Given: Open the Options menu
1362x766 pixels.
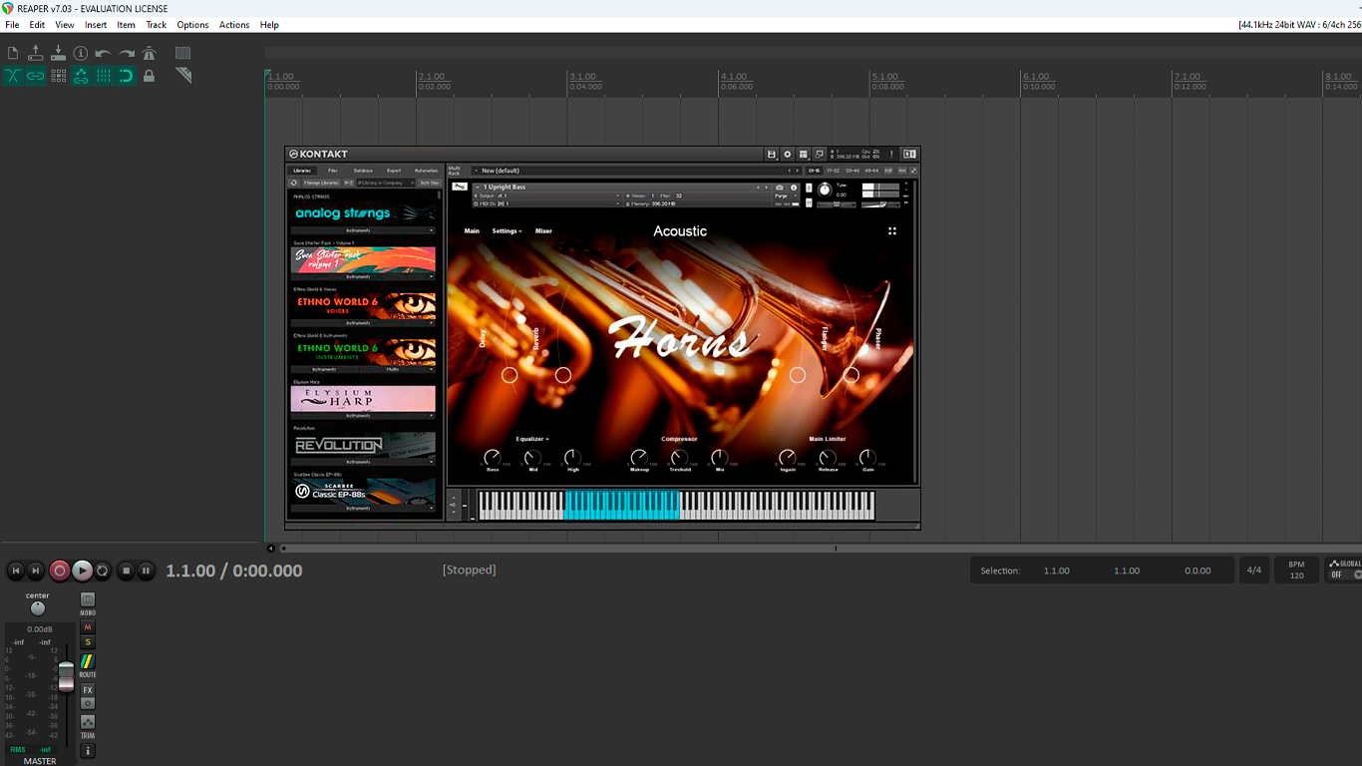Looking at the screenshot, I should click(192, 25).
